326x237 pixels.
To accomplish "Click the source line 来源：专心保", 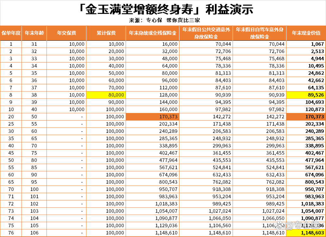I will [x=146, y=20].
